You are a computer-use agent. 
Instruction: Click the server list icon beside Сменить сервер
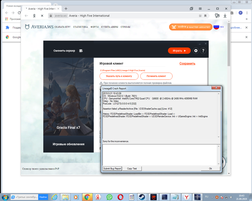[81, 51]
